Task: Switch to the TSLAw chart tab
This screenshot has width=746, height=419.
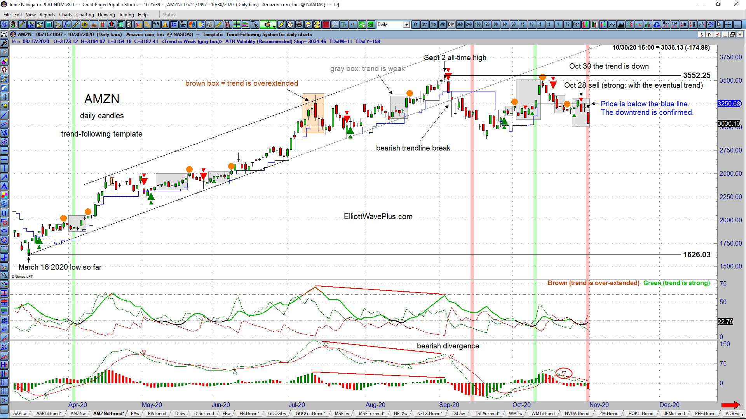Action: pyautogui.click(x=458, y=414)
